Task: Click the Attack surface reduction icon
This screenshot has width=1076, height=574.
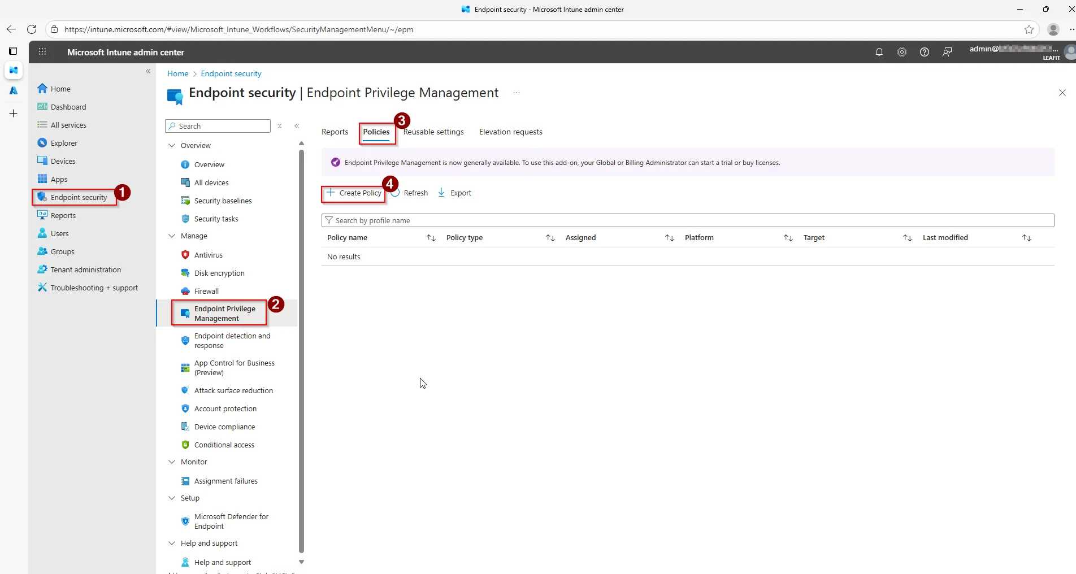Action: (185, 390)
